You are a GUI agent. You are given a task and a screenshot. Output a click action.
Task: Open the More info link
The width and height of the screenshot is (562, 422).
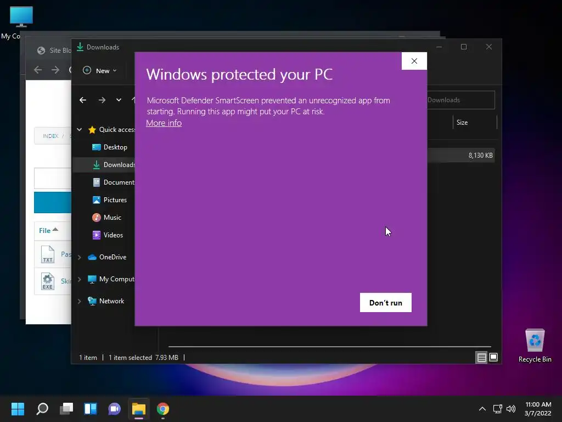[164, 123]
